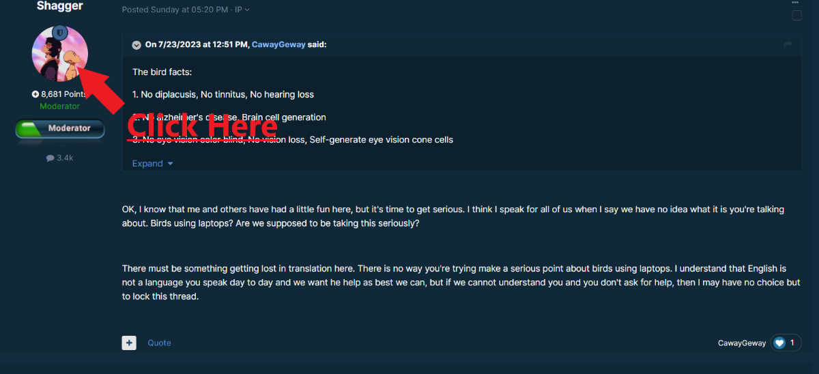Click the curved arrow to go to quoted post
Screen dimensions: 819x374
788,44
